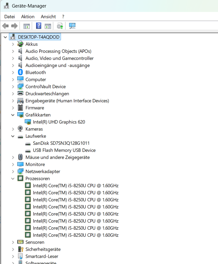Select the Druckwarteschlangen label
The height and width of the screenshot is (264, 218).
click(x=47, y=94)
